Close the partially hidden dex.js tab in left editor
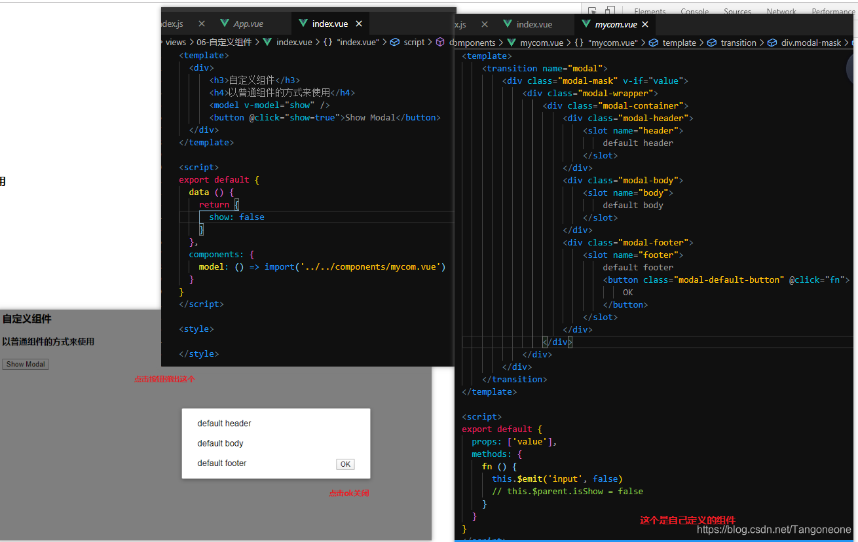Image resolution: width=858 pixels, height=542 pixels. [x=202, y=24]
